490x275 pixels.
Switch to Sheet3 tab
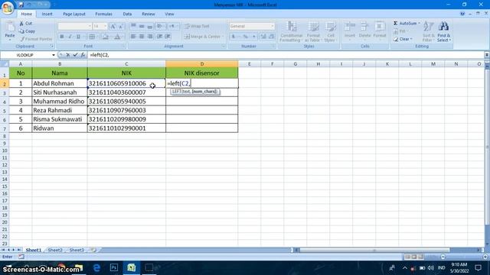(77, 250)
